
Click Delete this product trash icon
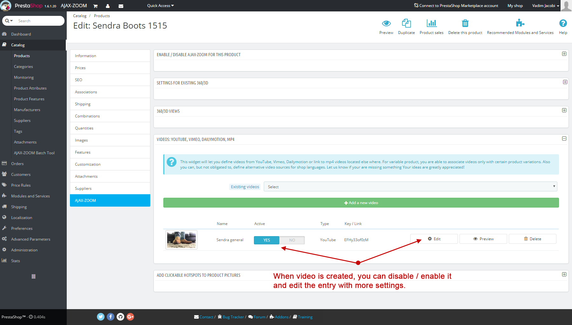coord(465,23)
